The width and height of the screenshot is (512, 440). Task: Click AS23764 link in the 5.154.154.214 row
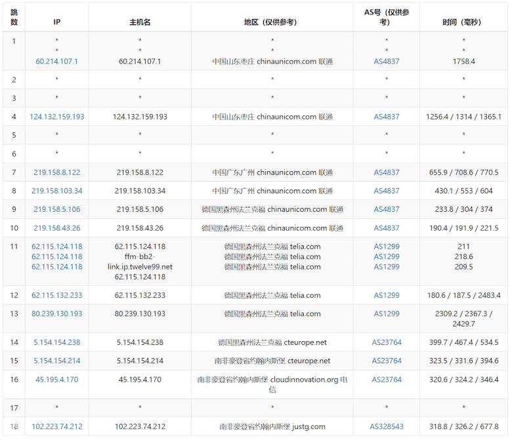click(x=386, y=361)
